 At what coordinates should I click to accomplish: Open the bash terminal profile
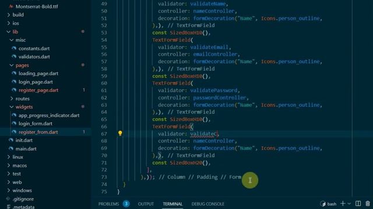pos(328,204)
